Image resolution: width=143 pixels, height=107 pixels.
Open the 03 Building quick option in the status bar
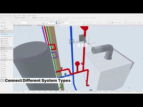95,91
